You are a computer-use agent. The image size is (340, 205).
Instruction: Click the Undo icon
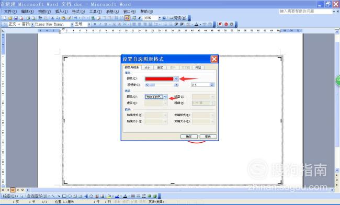tap(76, 18)
